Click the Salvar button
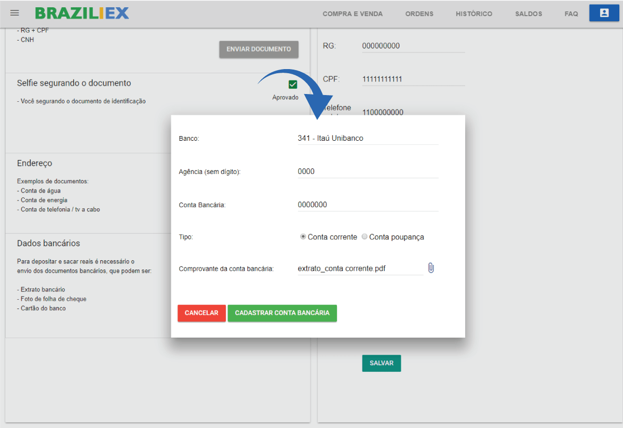Viewport: 623px width, 428px height. pyautogui.click(x=381, y=364)
